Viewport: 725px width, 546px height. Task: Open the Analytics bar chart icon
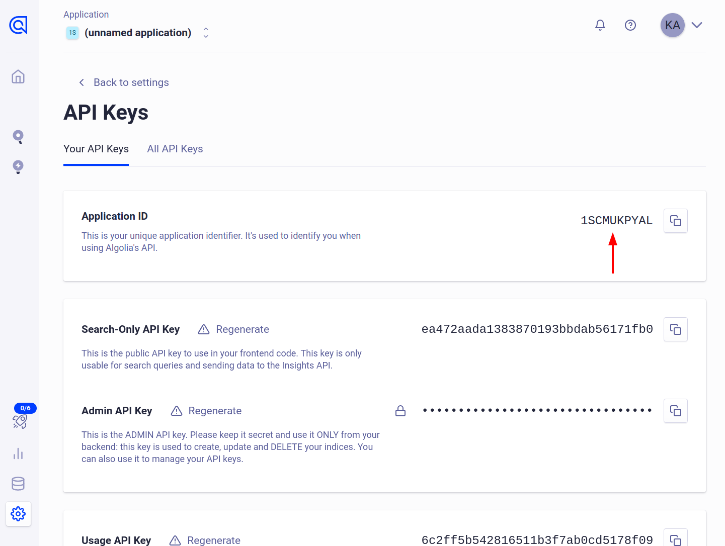click(18, 453)
